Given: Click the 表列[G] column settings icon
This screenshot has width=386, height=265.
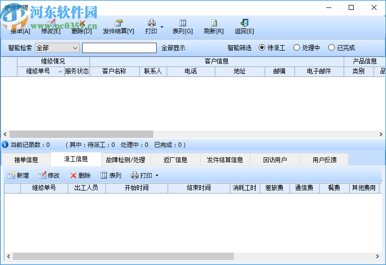Looking at the screenshot, I should coord(183,23).
